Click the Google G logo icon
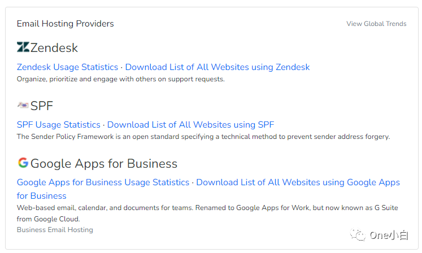The width and height of the screenshot is (422, 253). tap(23, 163)
